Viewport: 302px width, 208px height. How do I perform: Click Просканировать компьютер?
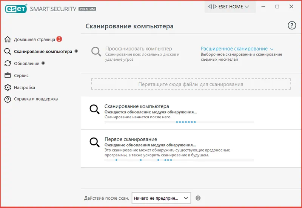139,49
